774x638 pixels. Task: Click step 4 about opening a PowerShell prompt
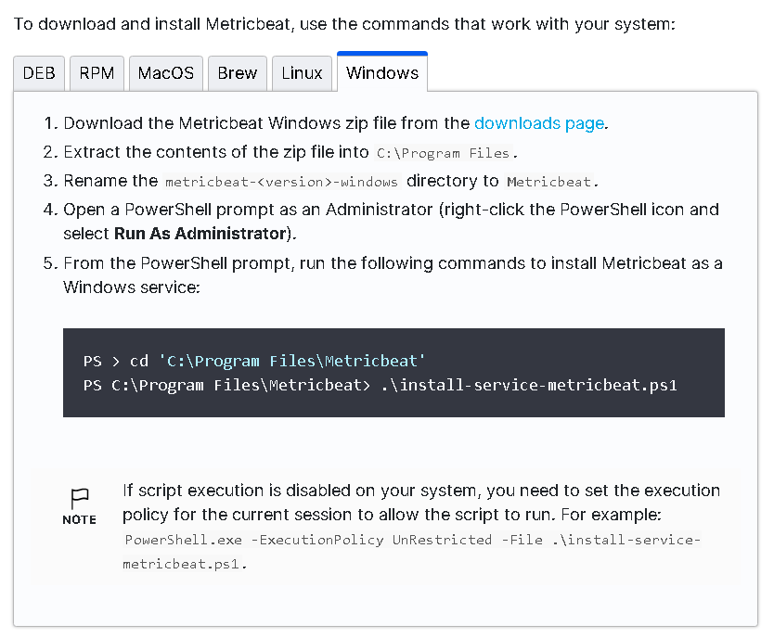390,210
